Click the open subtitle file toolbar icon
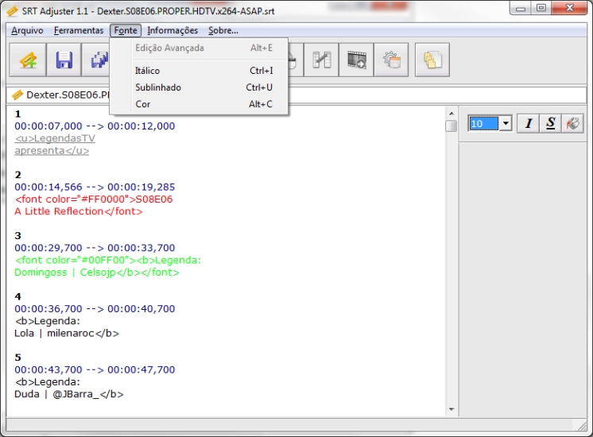 pos(28,60)
